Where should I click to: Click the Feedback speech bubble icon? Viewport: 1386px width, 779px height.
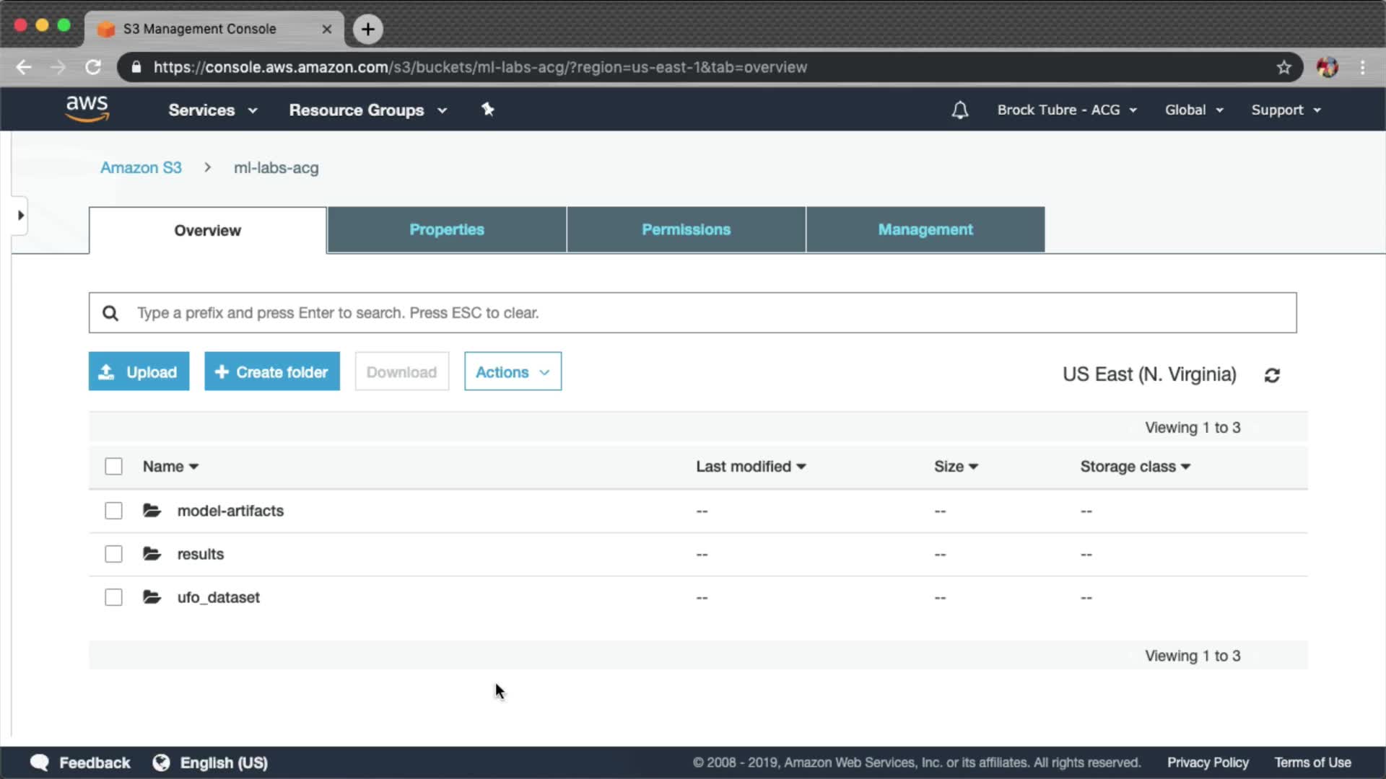click(40, 762)
